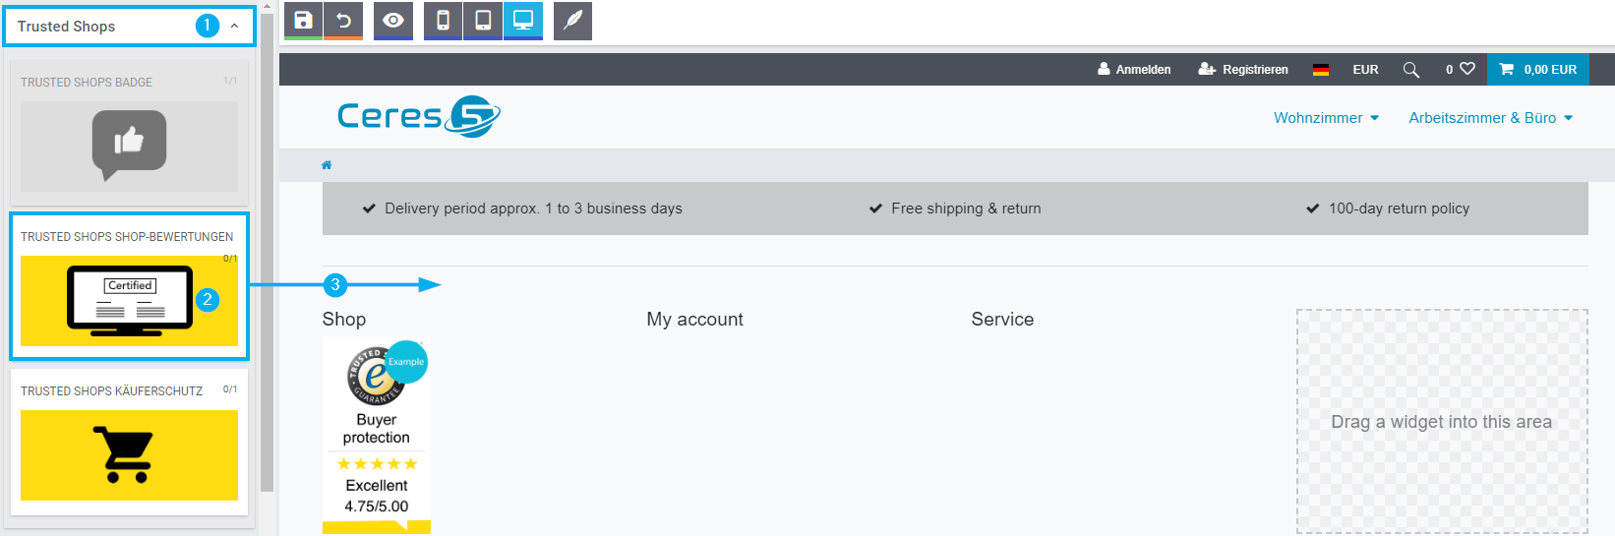
Task: Switch to tablet view
Action: 483,21
